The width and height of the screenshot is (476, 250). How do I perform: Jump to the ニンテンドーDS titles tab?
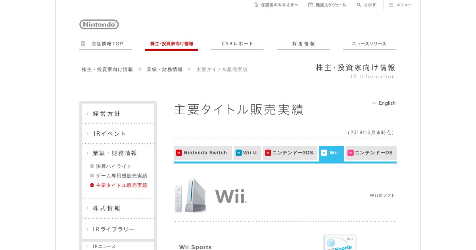371,153
